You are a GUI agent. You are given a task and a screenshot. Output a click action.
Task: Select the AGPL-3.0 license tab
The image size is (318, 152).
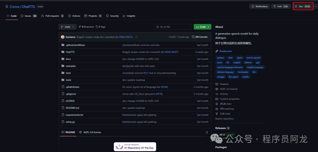coord(90,132)
